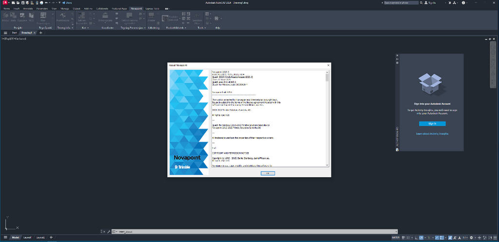Switch to the Layout2 tab

click(40, 238)
